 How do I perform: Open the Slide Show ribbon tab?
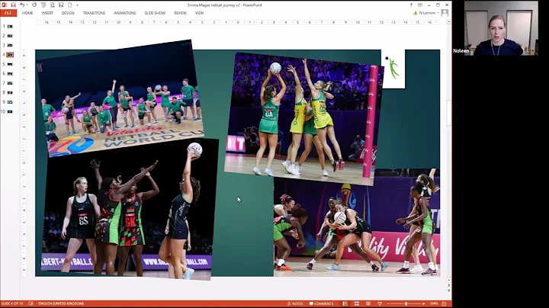pyautogui.click(x=155, y=13)
